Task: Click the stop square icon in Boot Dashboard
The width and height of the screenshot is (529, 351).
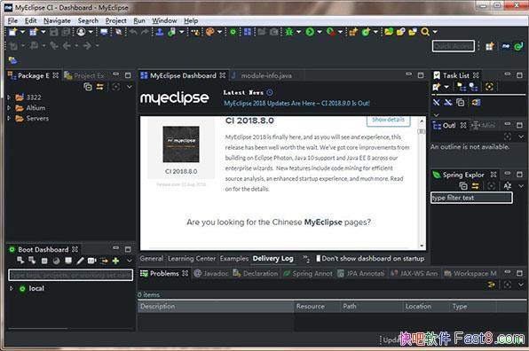Action: (44, 261)
